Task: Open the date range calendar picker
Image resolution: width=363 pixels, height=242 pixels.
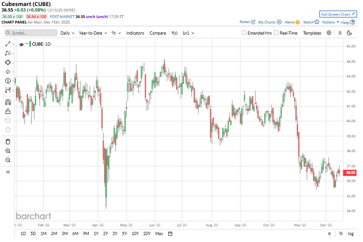Action: (170, 233)
